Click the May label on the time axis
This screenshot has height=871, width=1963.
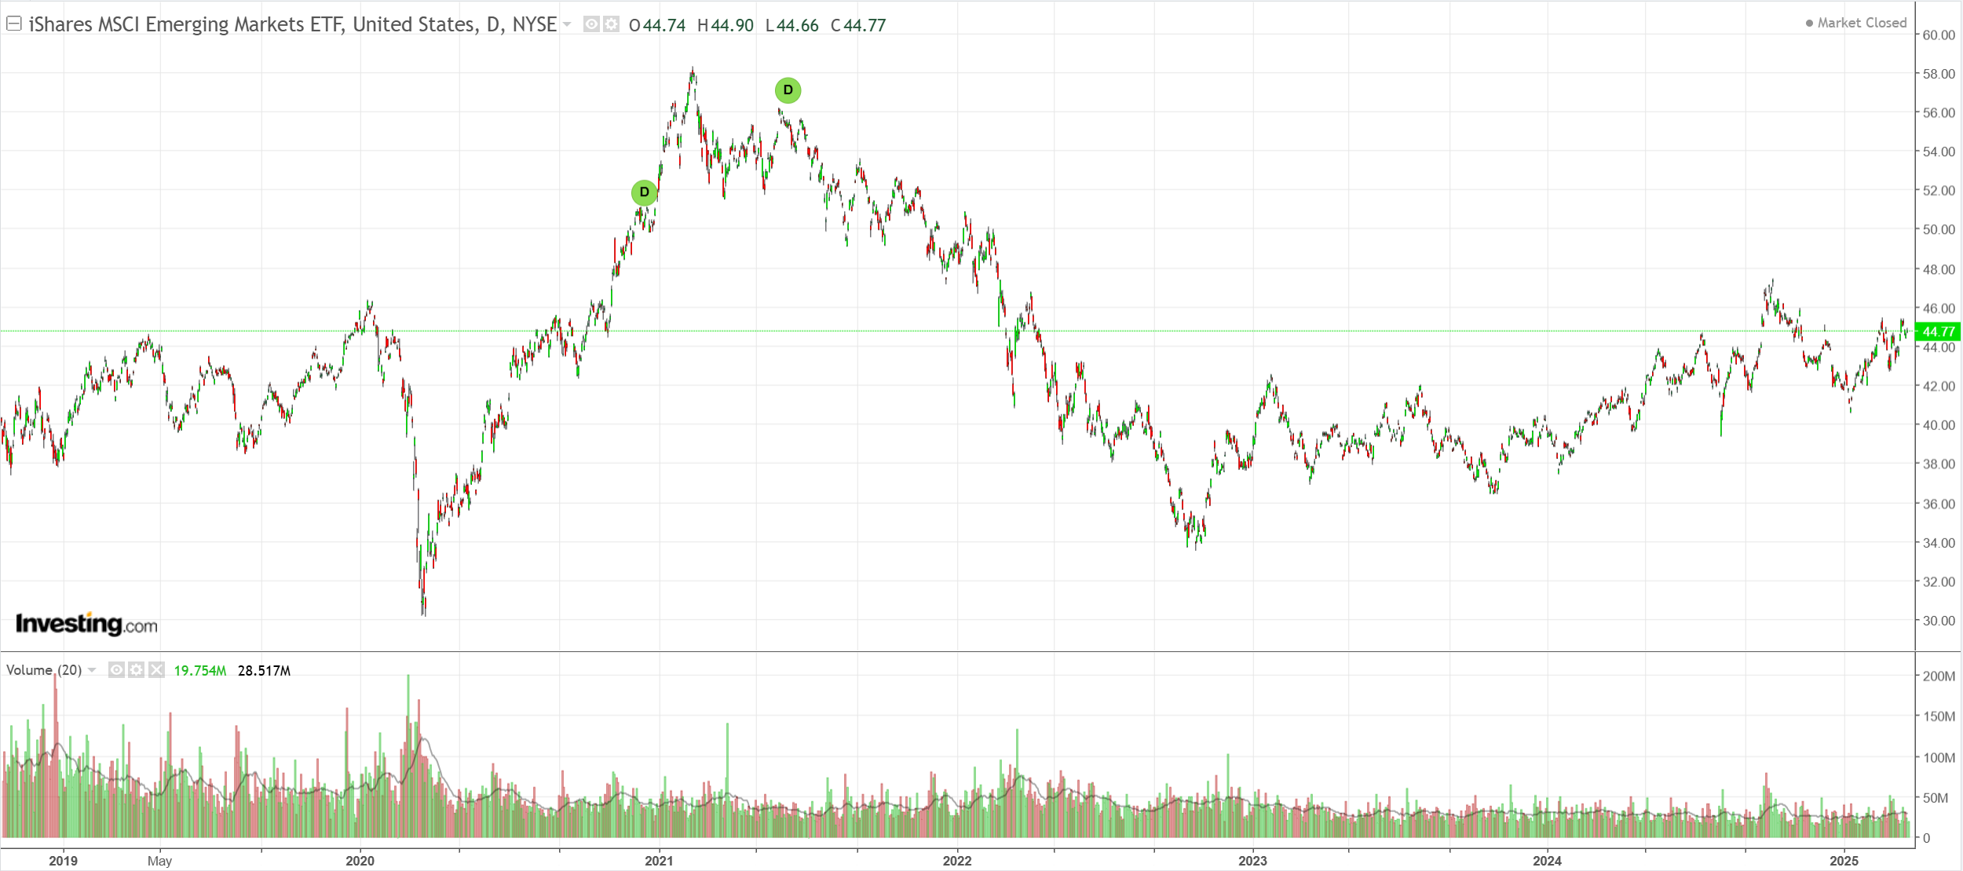click(x=159, y=861)
